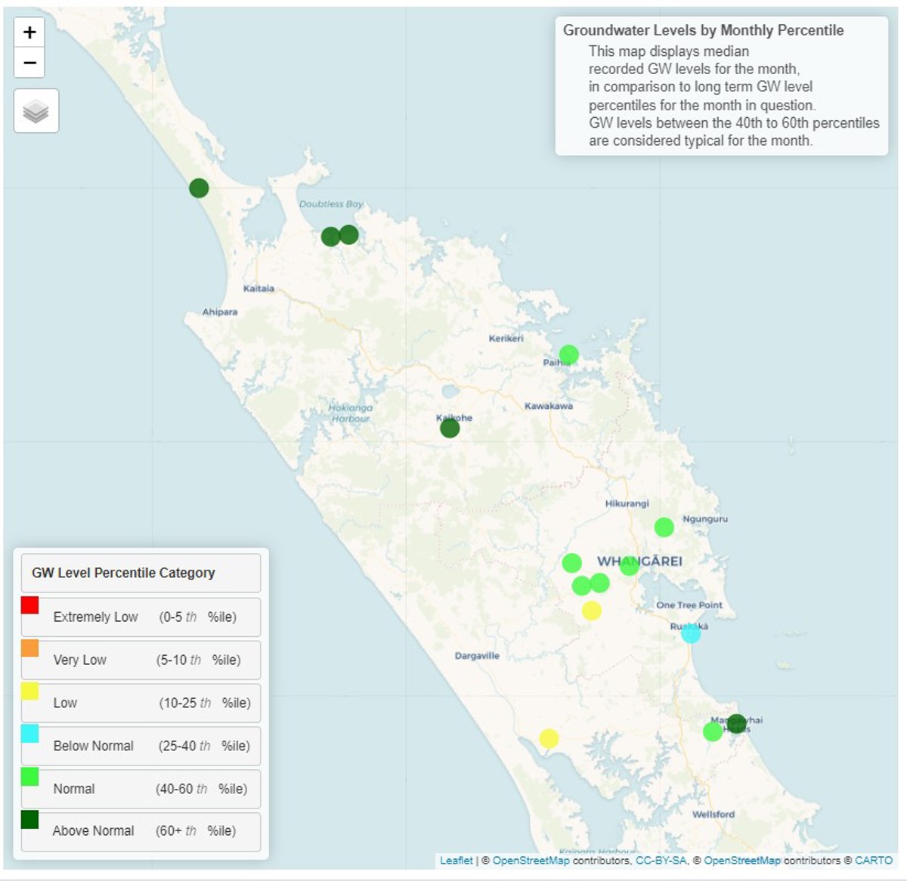
Task: Select the dark green marker at Mangawhai Heads
Action: [x=736, y=723]
